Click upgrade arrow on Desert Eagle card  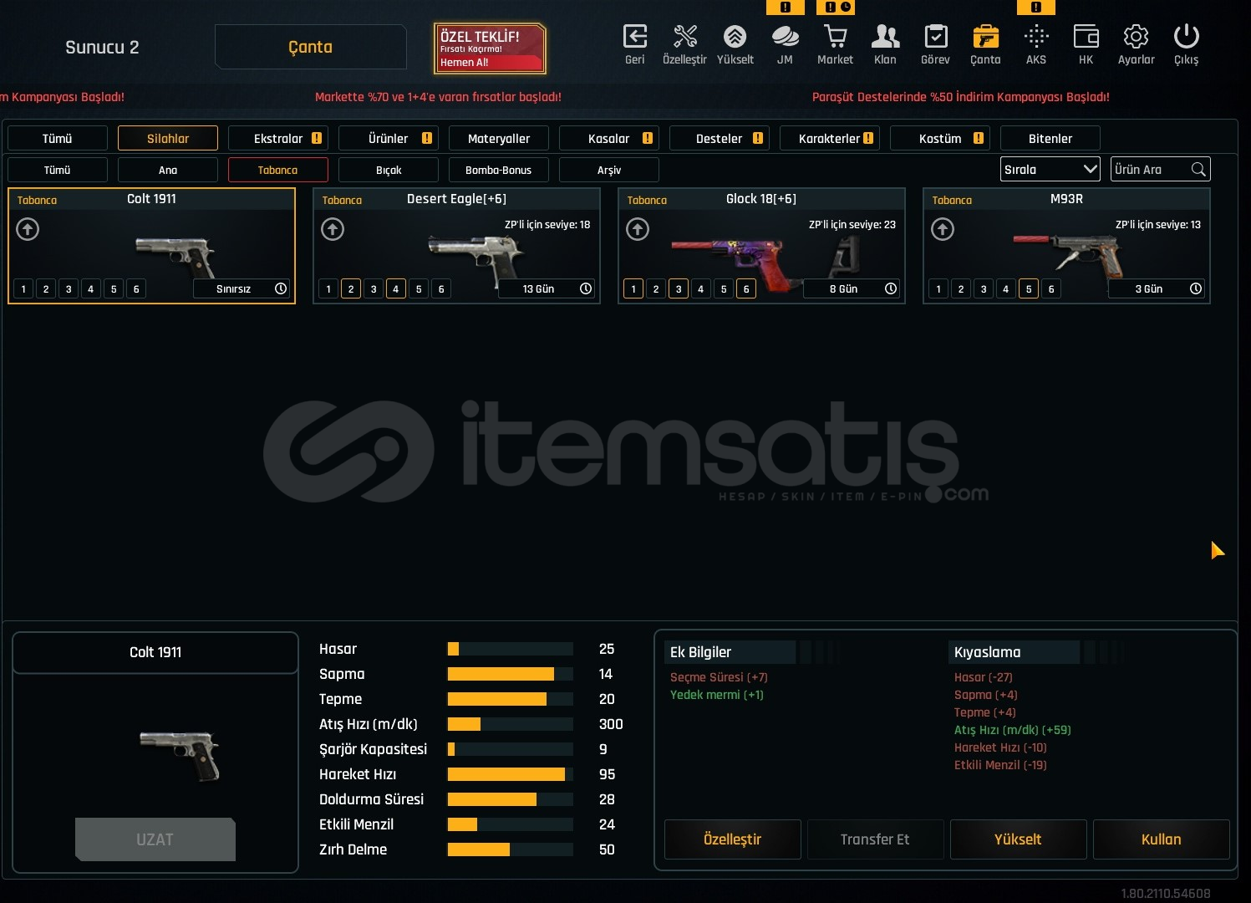[333, 229]
